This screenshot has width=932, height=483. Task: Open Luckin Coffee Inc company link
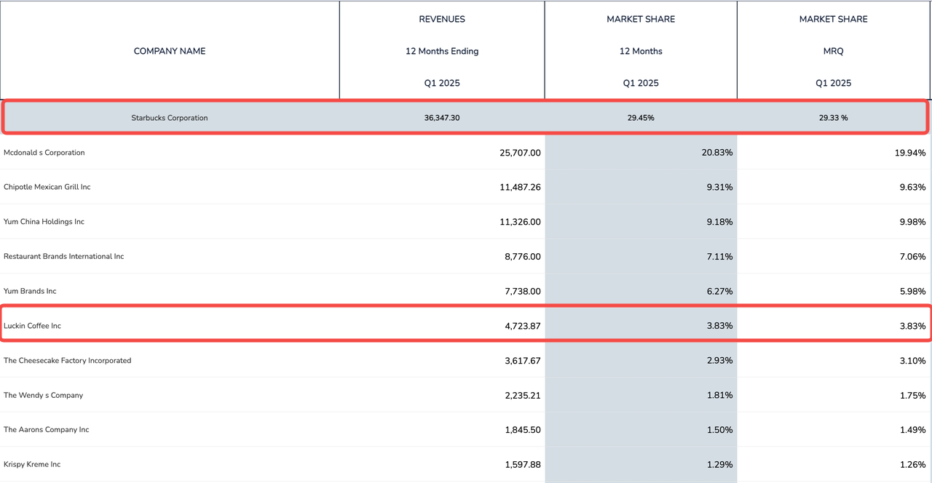33,326
